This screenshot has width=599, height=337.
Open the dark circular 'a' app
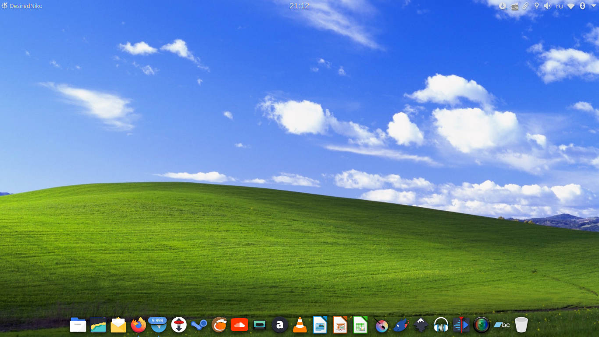(280, 325)
